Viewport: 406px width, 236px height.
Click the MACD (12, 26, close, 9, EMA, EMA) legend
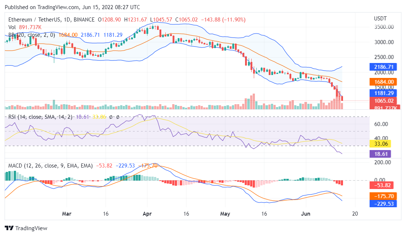tap(51, 166)
